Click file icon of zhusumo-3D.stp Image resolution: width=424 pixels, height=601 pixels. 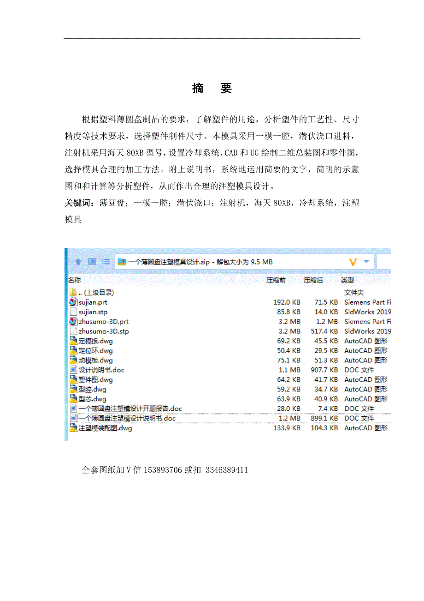[73, 331]
